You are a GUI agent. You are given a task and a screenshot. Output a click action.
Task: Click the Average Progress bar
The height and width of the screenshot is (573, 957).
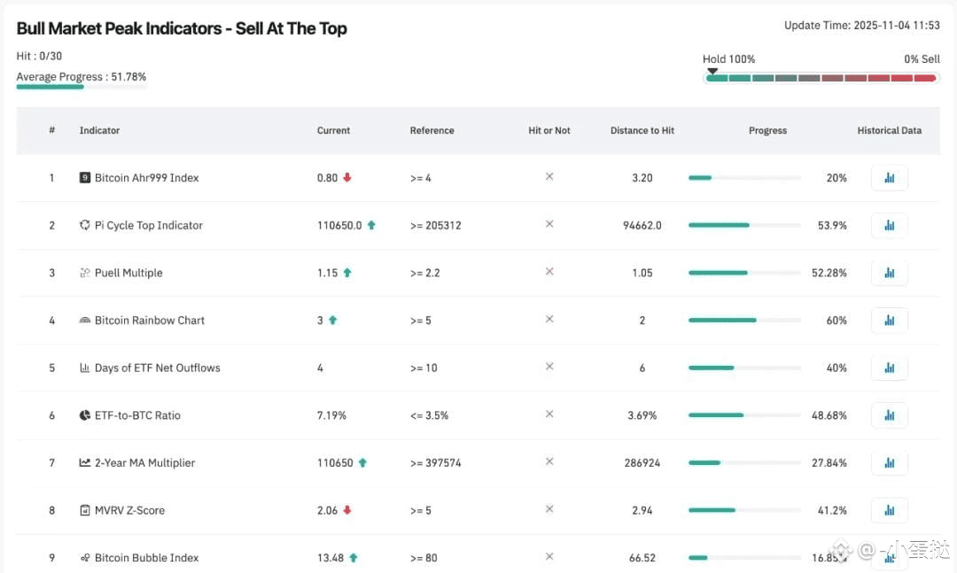point(82,87)
